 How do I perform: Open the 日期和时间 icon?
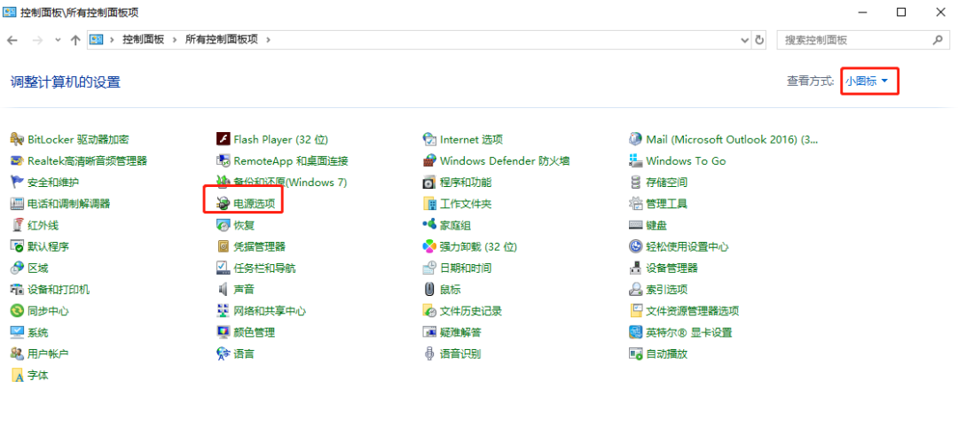click(429, 268)
